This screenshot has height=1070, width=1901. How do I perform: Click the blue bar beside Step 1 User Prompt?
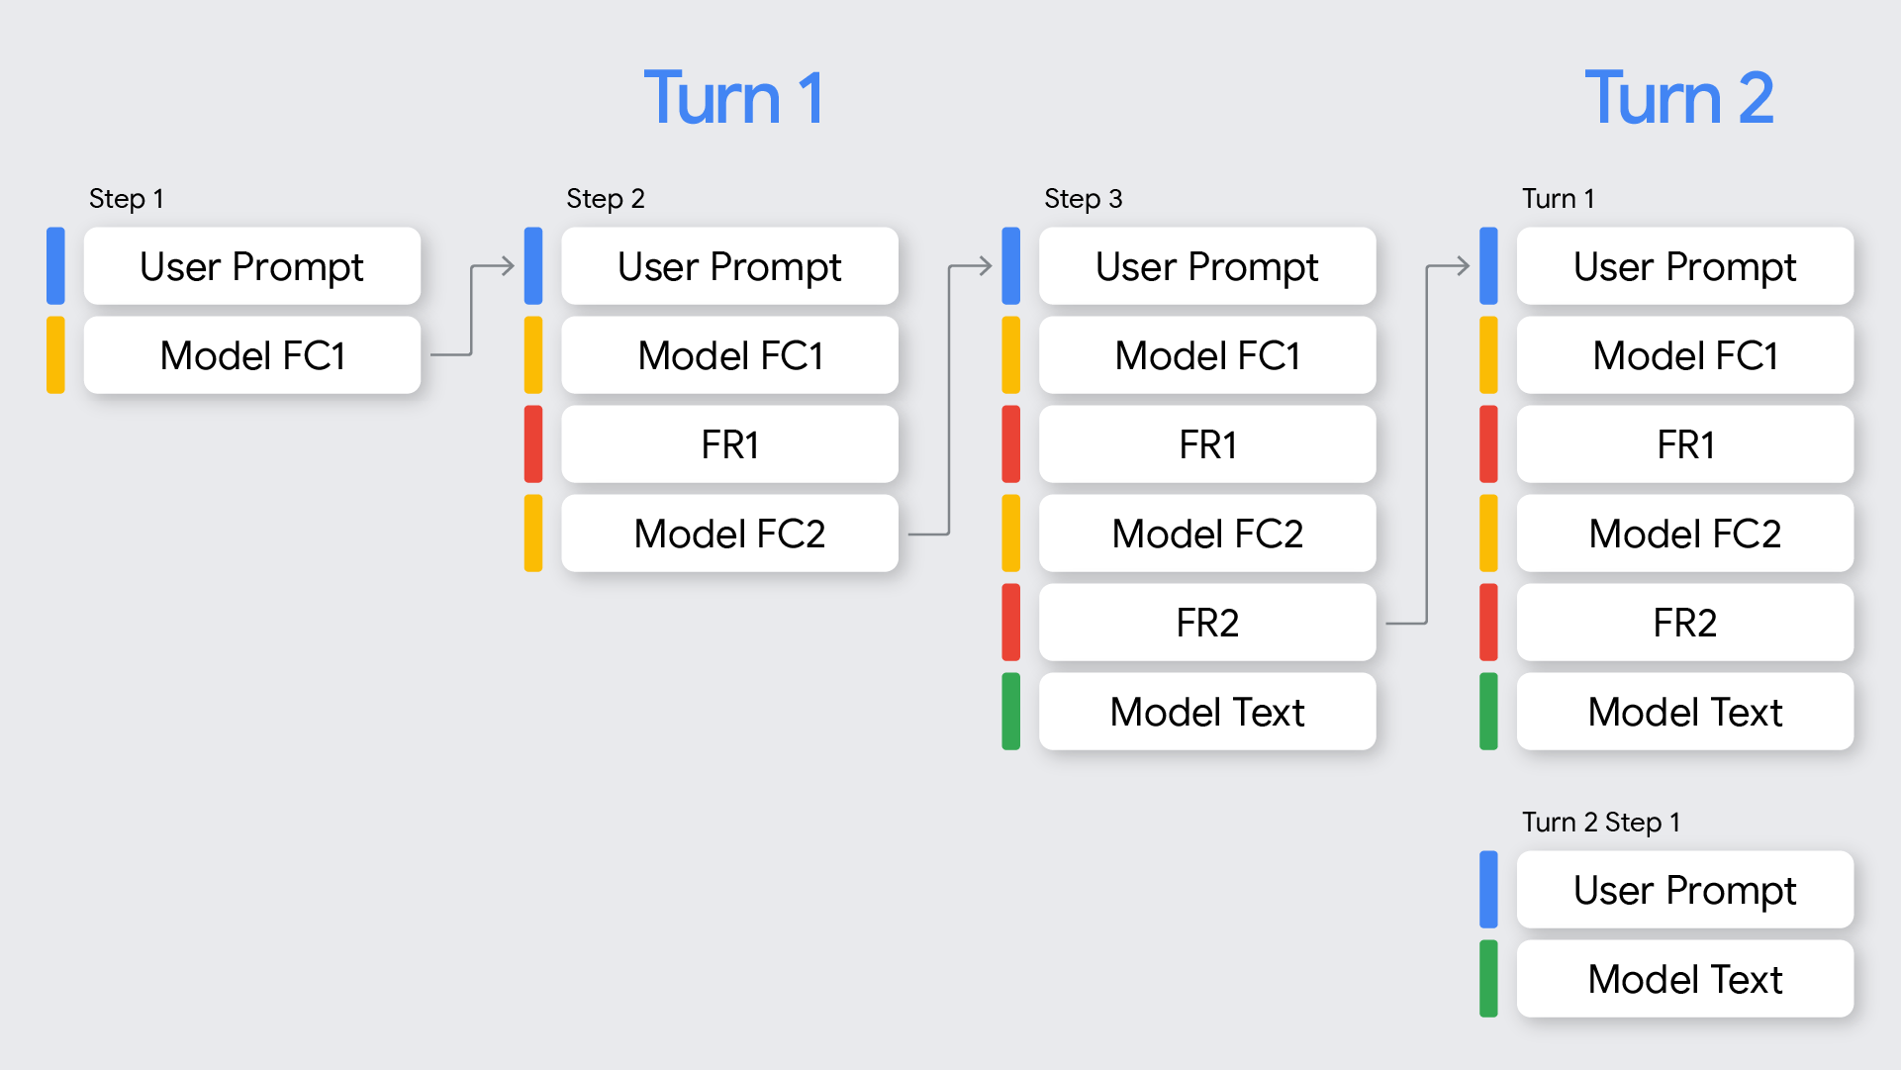coord(56,266)
